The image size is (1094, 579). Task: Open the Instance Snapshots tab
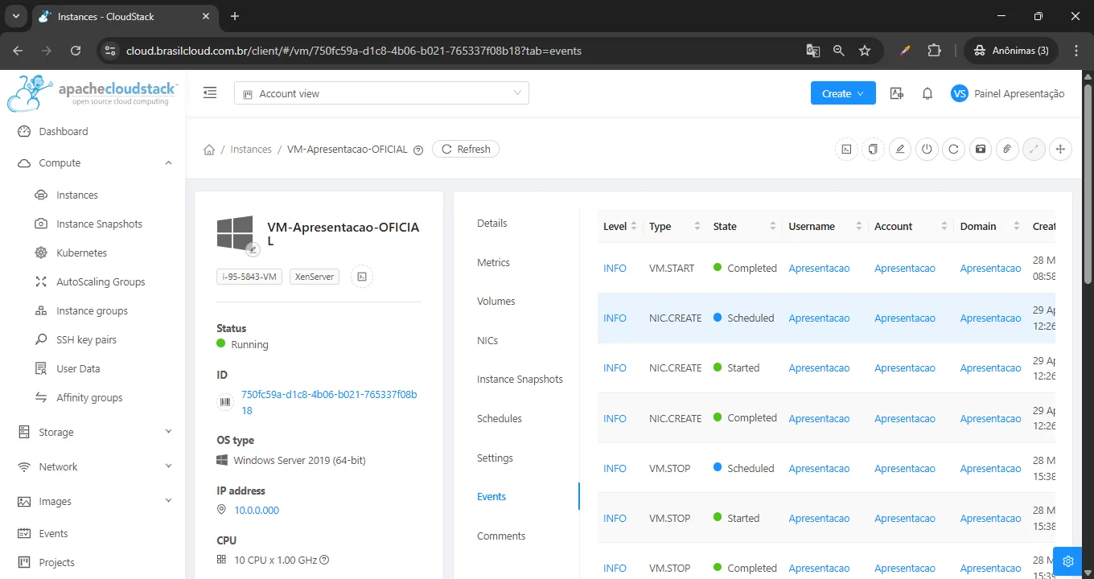[x=520, y=380]
